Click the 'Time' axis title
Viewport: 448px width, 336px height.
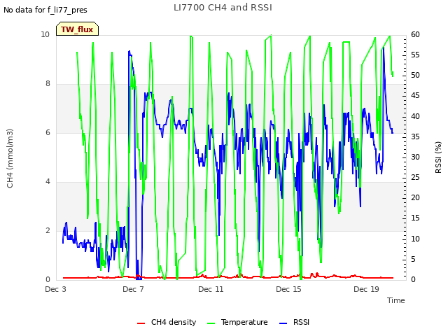396,300
